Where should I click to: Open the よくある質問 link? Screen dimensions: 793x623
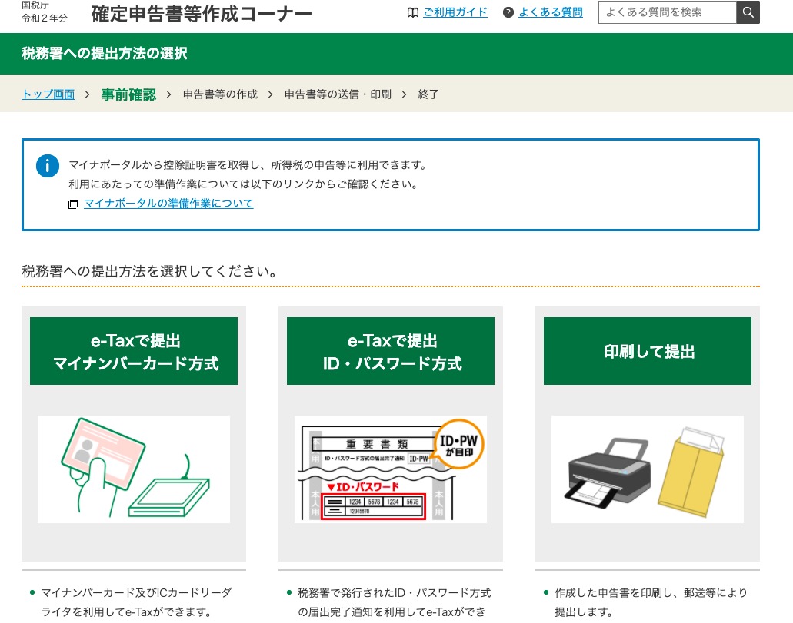[551, 12]
